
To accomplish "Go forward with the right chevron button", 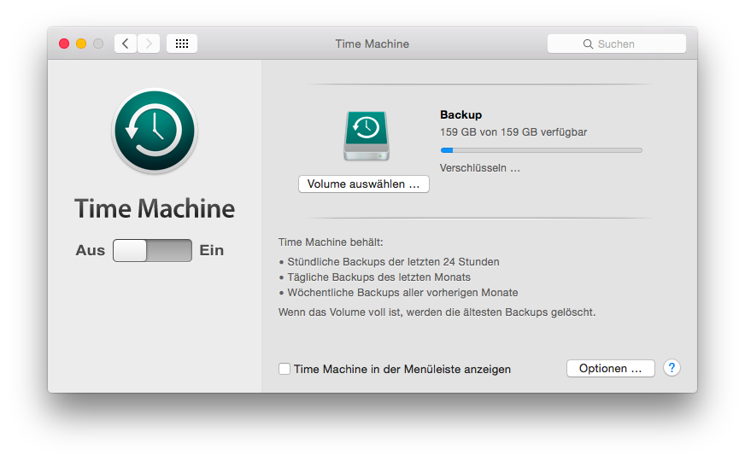I will (x=149, y=44).
